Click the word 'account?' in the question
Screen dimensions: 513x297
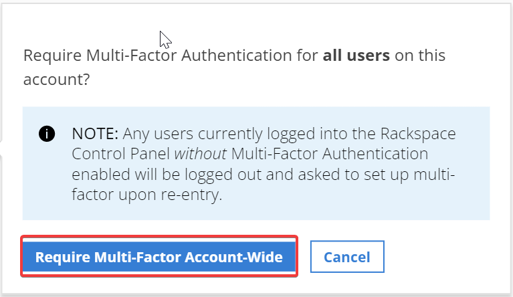pyautogui.click(x=57, y=80)
